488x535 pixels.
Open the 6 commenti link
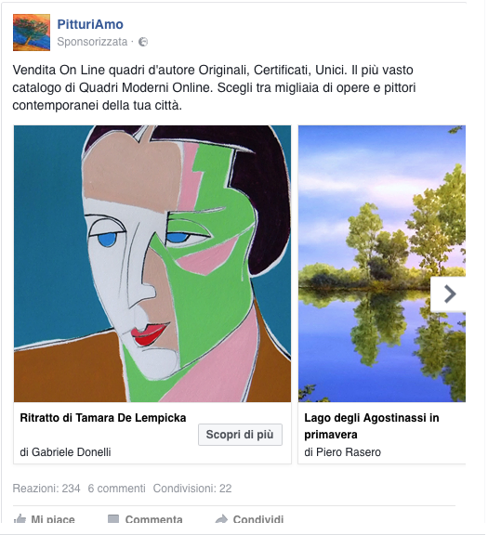coord(116,489)
